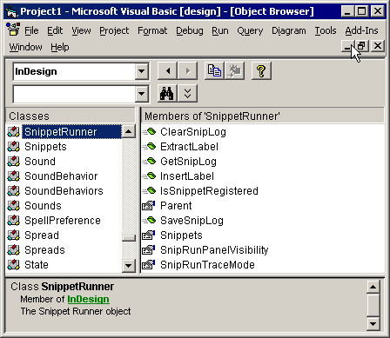Select the Spread class
This screenshot has height=338, width=390.
coord(42,235)
